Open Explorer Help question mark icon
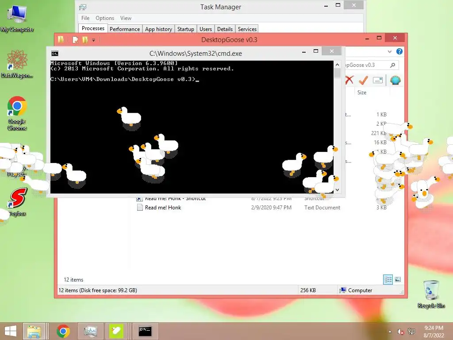The image size is (453, 340). click(x=399, y=51)
